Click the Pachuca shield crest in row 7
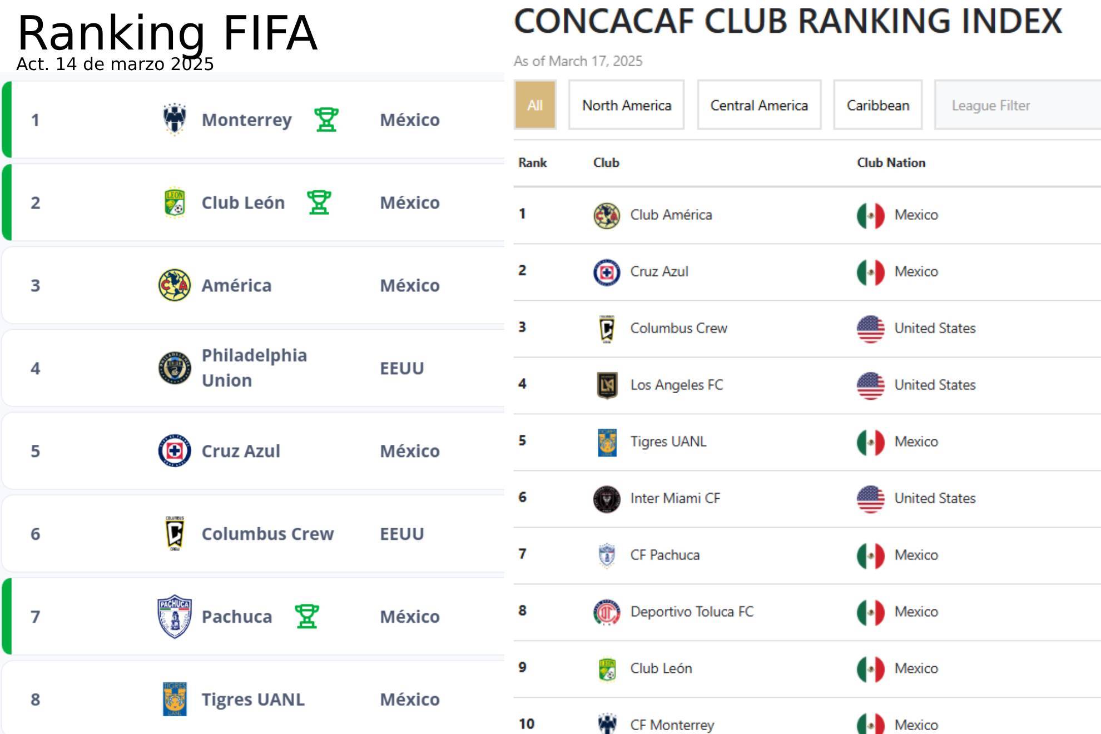1101x734 pixels. pyautogui.click(x=175, y=617)
